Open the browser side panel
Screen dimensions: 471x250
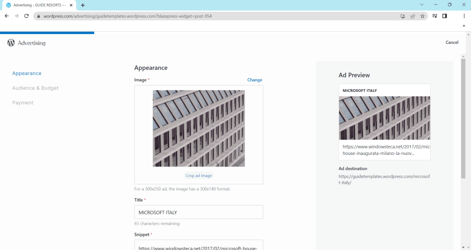[444, 16]
